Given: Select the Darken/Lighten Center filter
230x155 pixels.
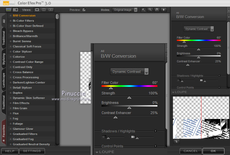Looking at the screenshot, I should click(x=29, y=83).
